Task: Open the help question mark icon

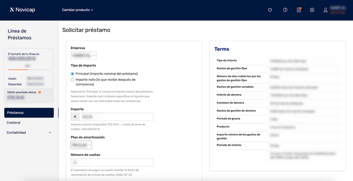Action: (x=285, y=10)
